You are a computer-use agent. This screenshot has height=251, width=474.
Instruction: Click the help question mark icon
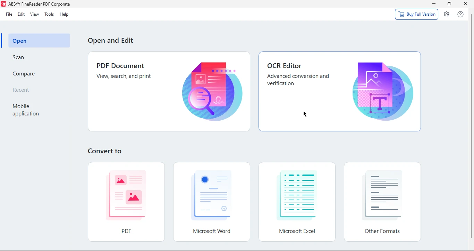460,15
